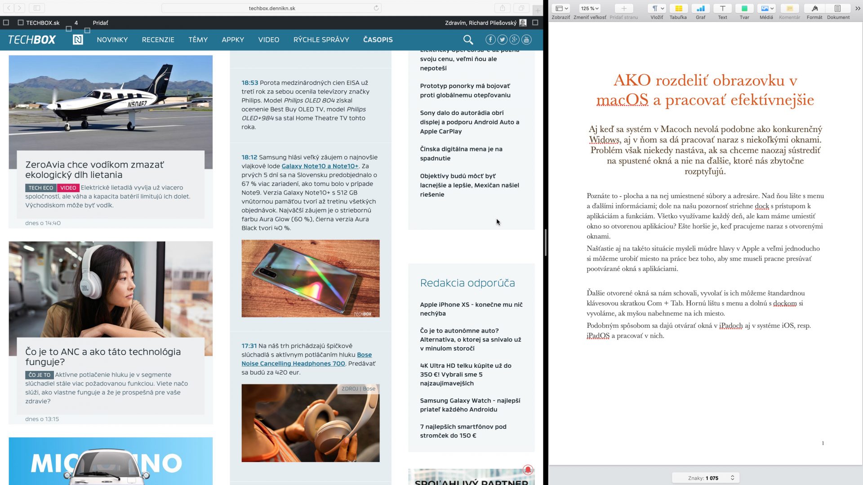Open RÝCHLE SPRÁVY in the Techbox menu
Screen dimensions: 863x485
tap(321, 40)
